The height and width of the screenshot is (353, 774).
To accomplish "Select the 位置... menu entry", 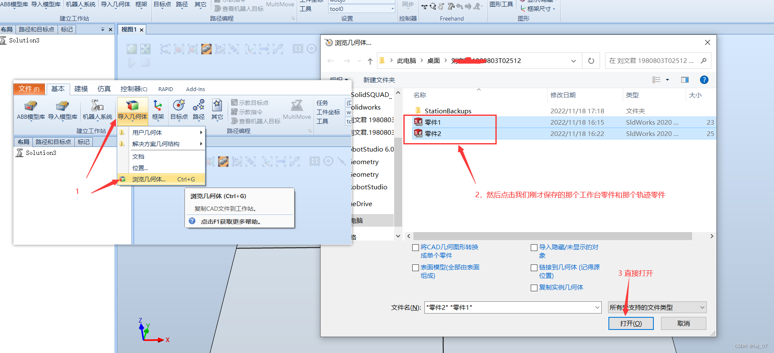I will tap(161, 168).
